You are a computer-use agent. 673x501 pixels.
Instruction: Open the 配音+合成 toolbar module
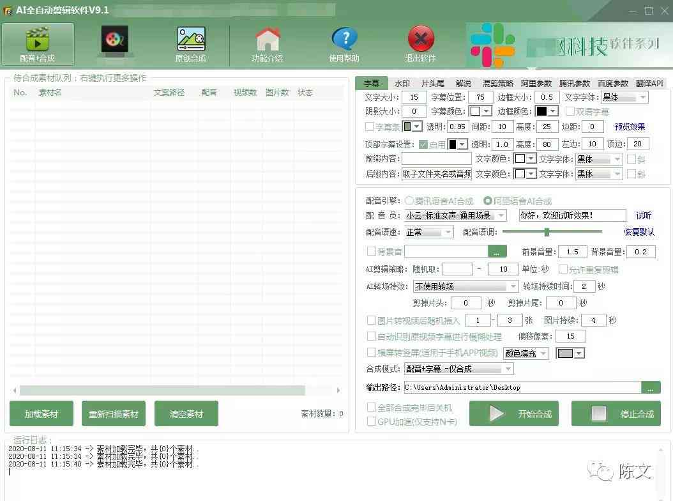38,44
